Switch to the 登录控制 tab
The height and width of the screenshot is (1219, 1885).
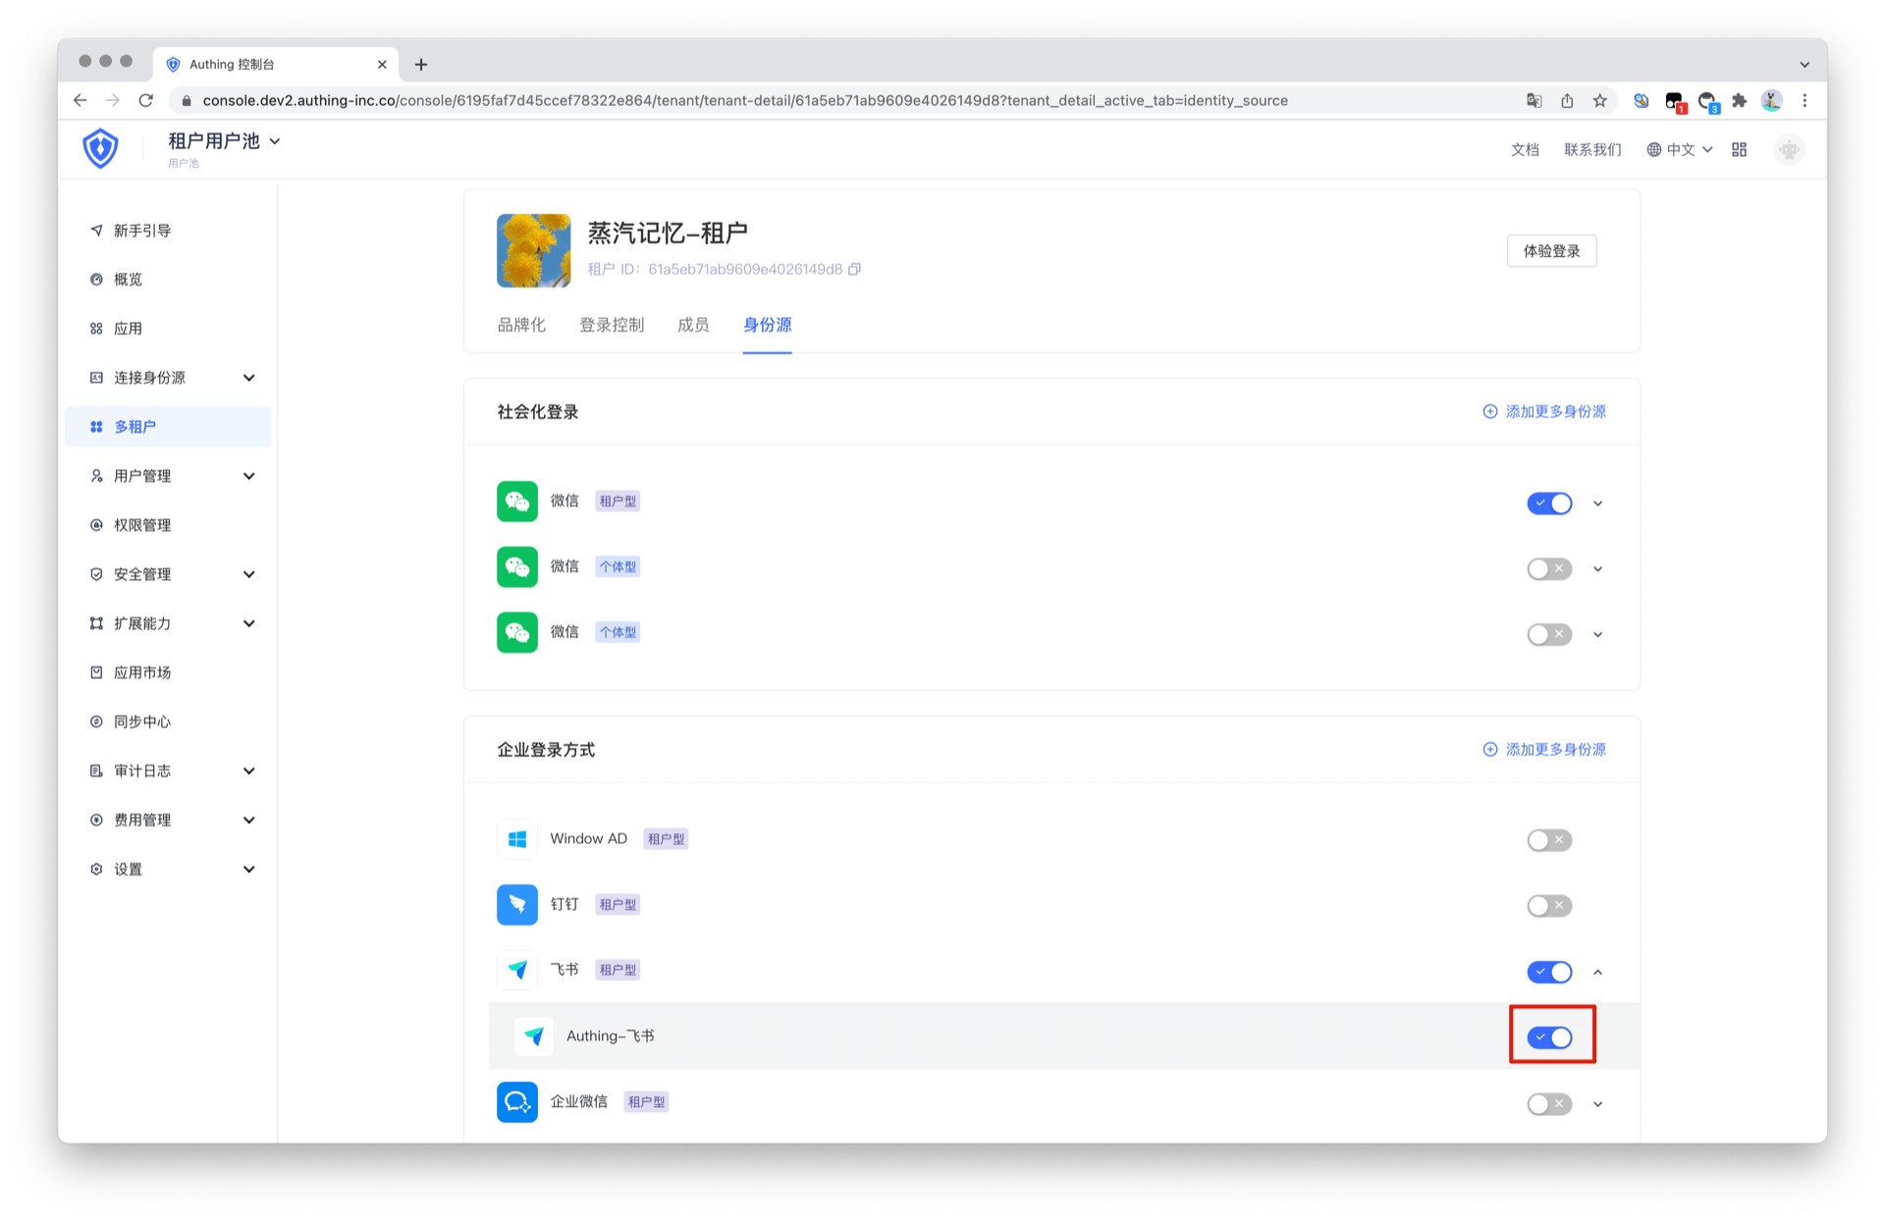(611, 325)
